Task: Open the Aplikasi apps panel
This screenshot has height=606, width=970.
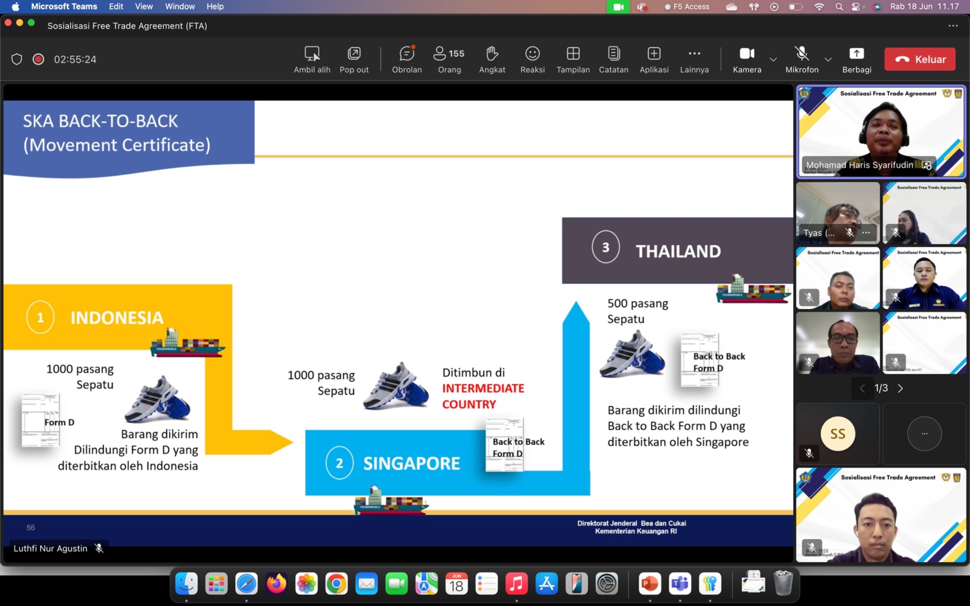Action: coord(654,54)
